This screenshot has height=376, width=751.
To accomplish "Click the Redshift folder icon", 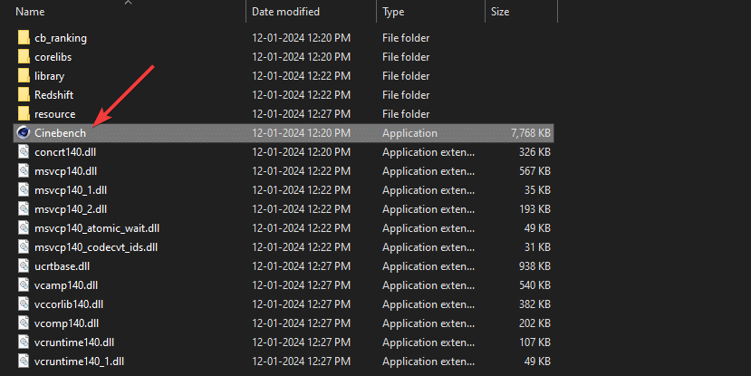I will pos(24,95).
